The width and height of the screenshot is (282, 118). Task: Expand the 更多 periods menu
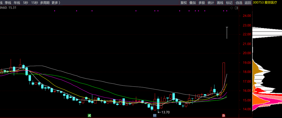pos(56,3)
